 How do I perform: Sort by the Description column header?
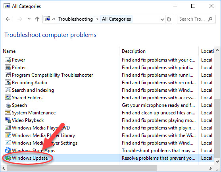coord(134,51)
